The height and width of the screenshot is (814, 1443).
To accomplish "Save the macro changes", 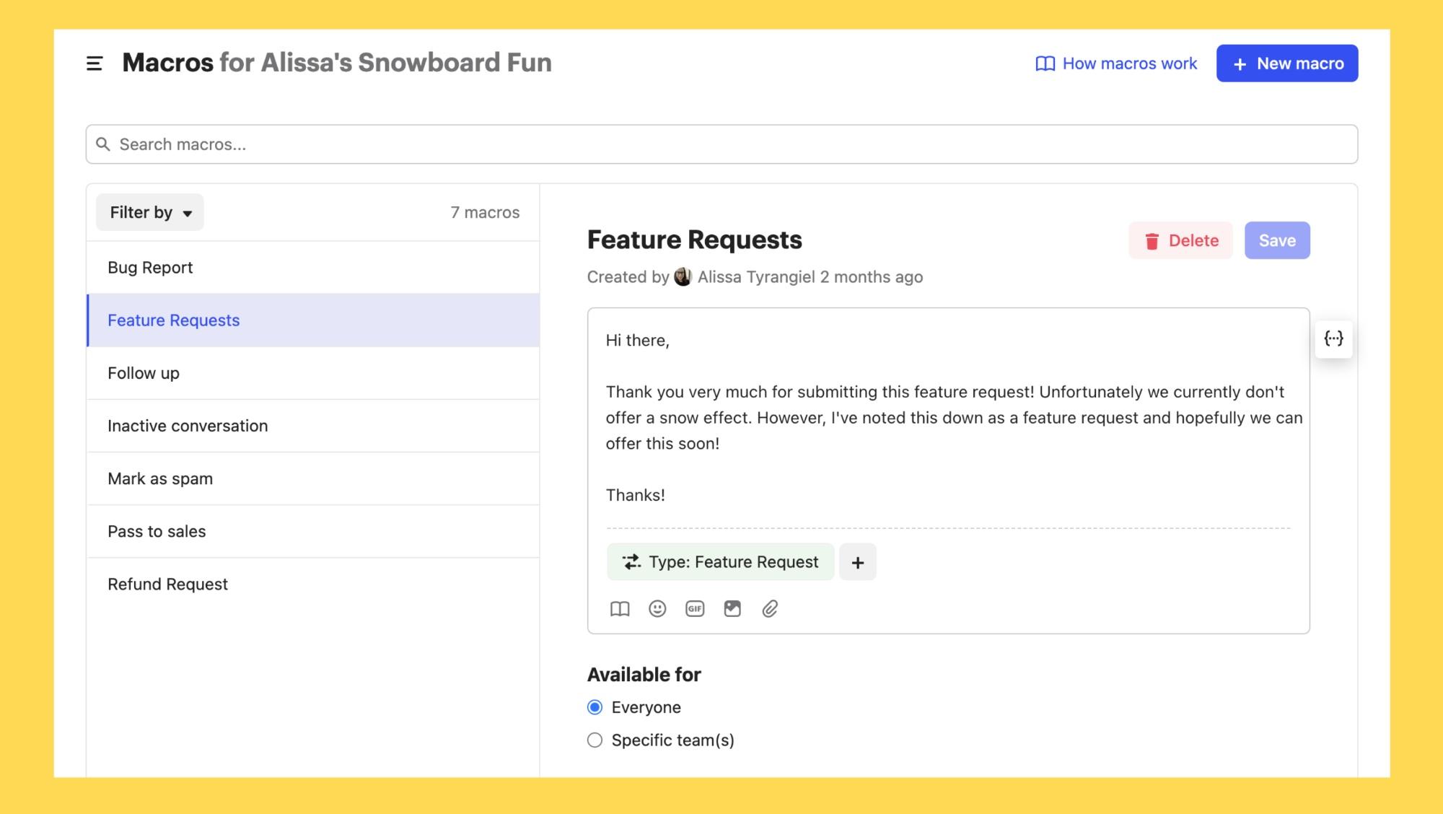I will click(x=1277, y=240).
